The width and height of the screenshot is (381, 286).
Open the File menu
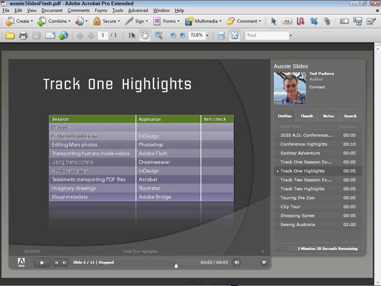(x=6, y=10)
